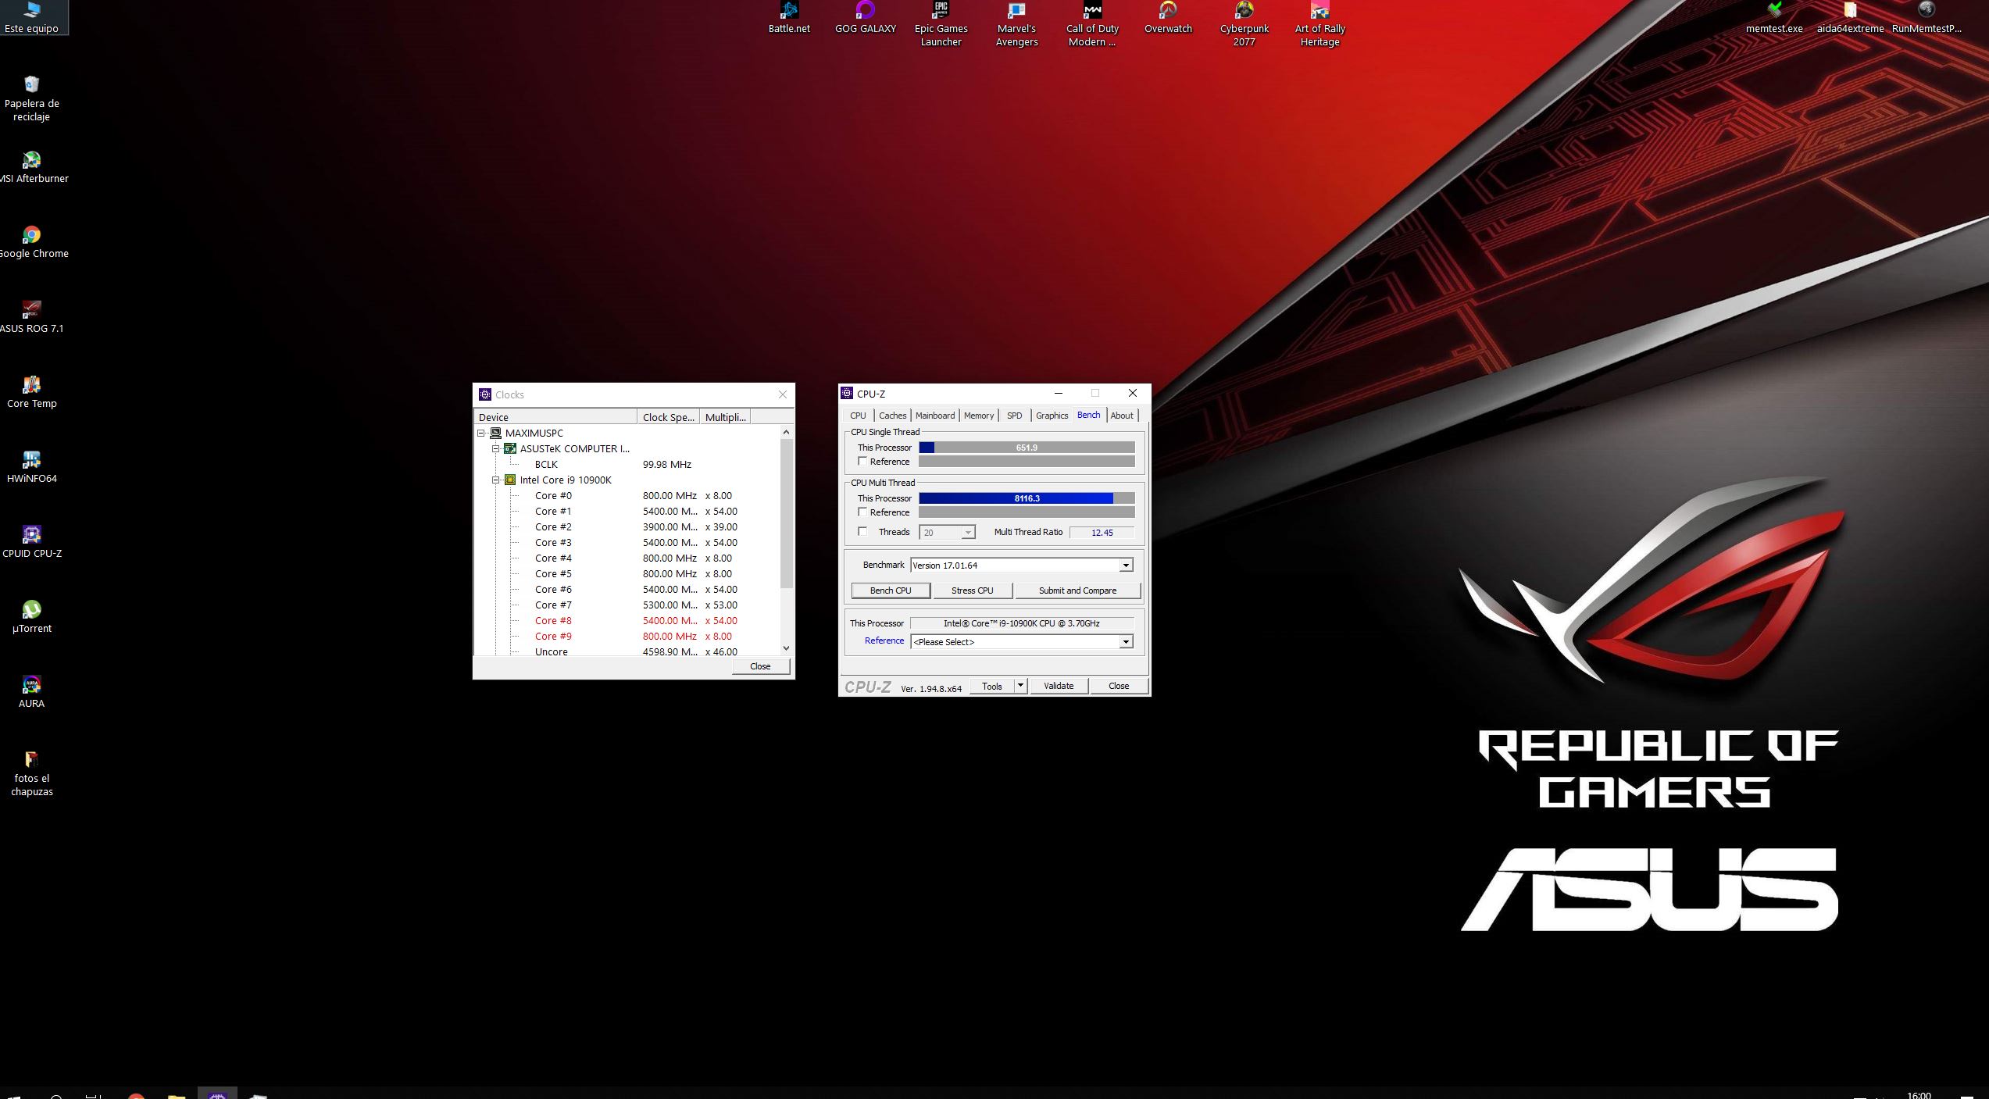Click Stress CPU button
Image resolution: width=1989 pixels, height=1099 pixels.
coord(973,591)
